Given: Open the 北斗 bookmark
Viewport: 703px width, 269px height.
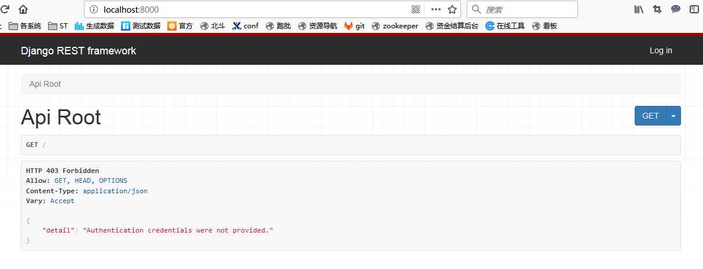Looking at the screenshot, I should (213, 25).
